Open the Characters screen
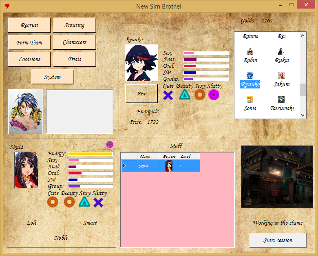318x256 pixels. tap(75, 42)
